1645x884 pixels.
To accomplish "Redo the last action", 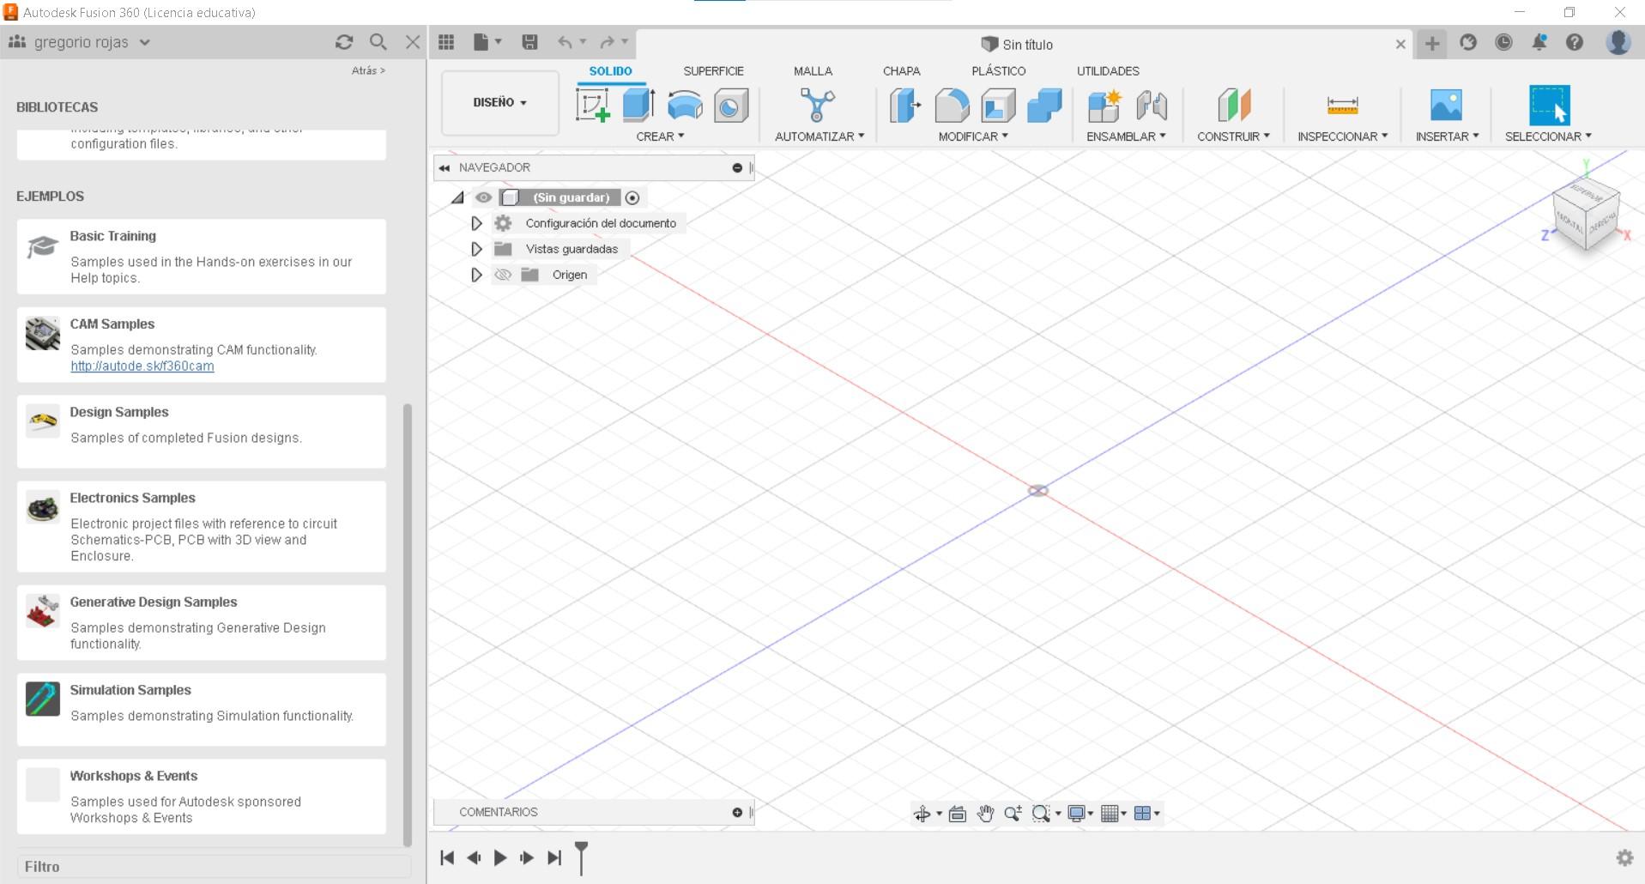I will point(607,42).
